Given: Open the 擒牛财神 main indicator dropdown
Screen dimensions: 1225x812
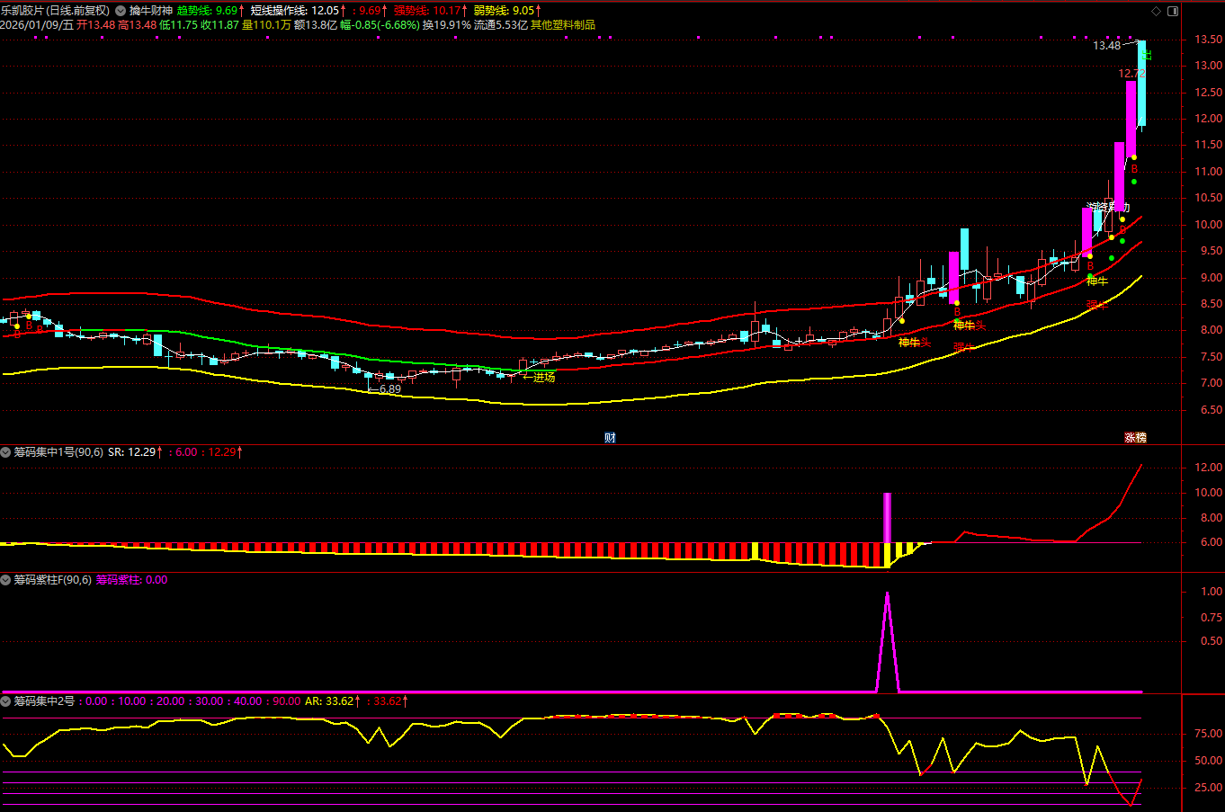Looking at the screenshot, I should [121, 11].
